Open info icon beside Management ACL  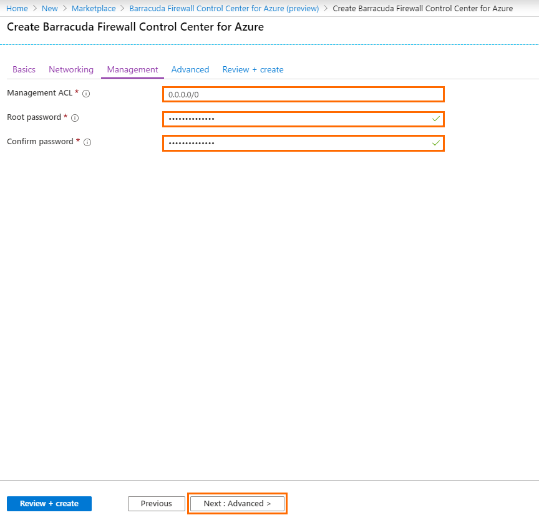tap(86, 94)
